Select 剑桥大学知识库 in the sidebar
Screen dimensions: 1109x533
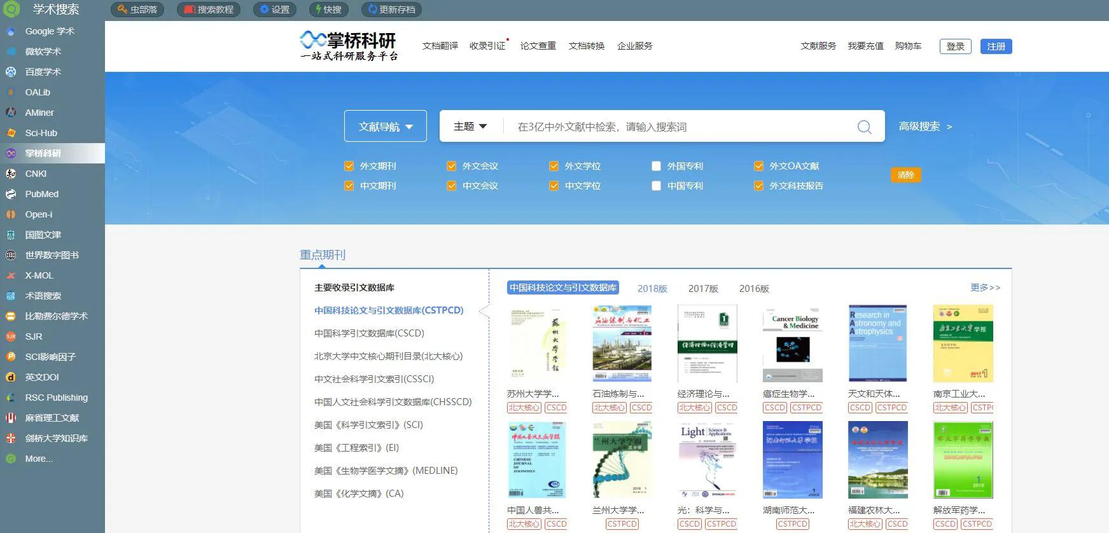tap(57, 438)
